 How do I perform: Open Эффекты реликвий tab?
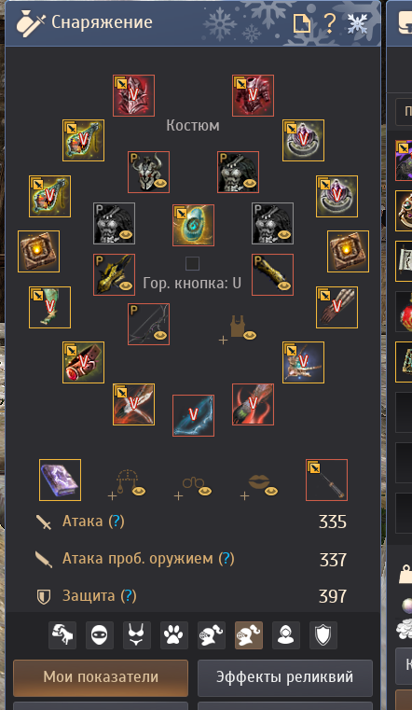(x=285, y=678)
